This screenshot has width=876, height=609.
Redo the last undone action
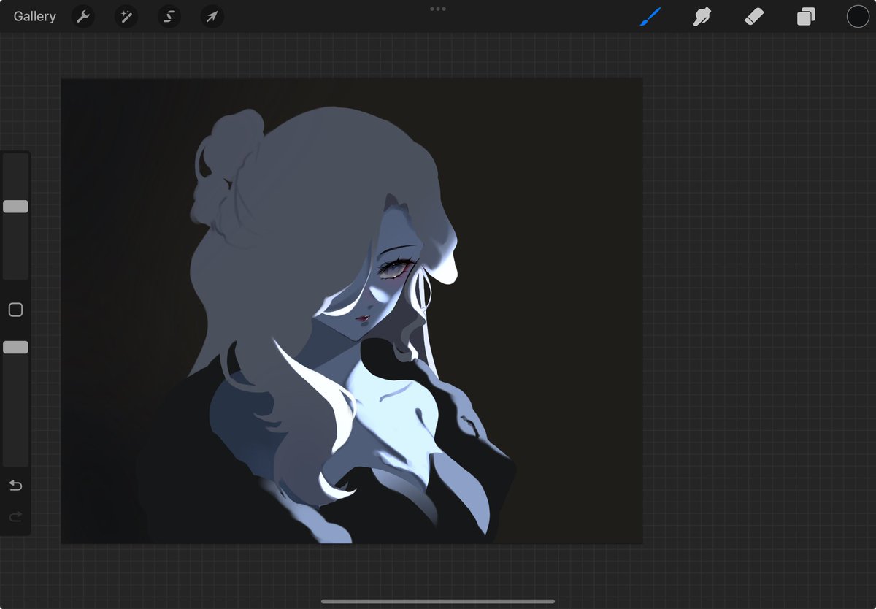pyautogui.click(x=15, y=517)
